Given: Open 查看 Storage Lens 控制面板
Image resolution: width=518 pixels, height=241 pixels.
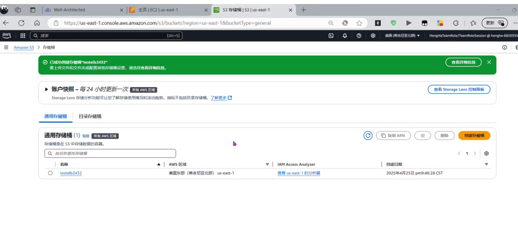Looking at the screenshot, I should pyautogui.click(x=459, y=89).
